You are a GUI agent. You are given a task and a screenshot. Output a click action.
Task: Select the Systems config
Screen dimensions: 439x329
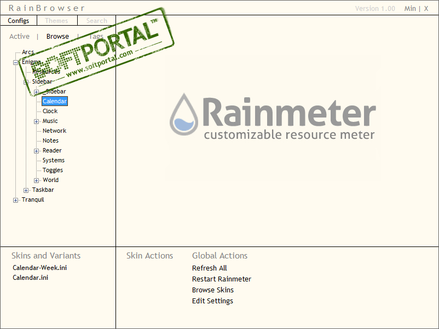tap(54, 161)
